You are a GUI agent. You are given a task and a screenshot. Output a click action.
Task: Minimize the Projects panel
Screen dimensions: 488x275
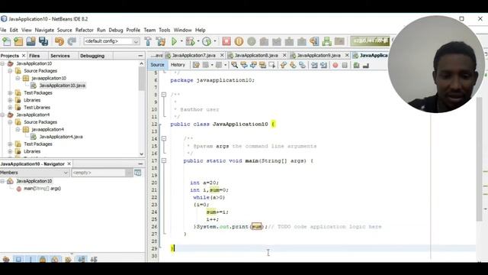coord(140,56)
